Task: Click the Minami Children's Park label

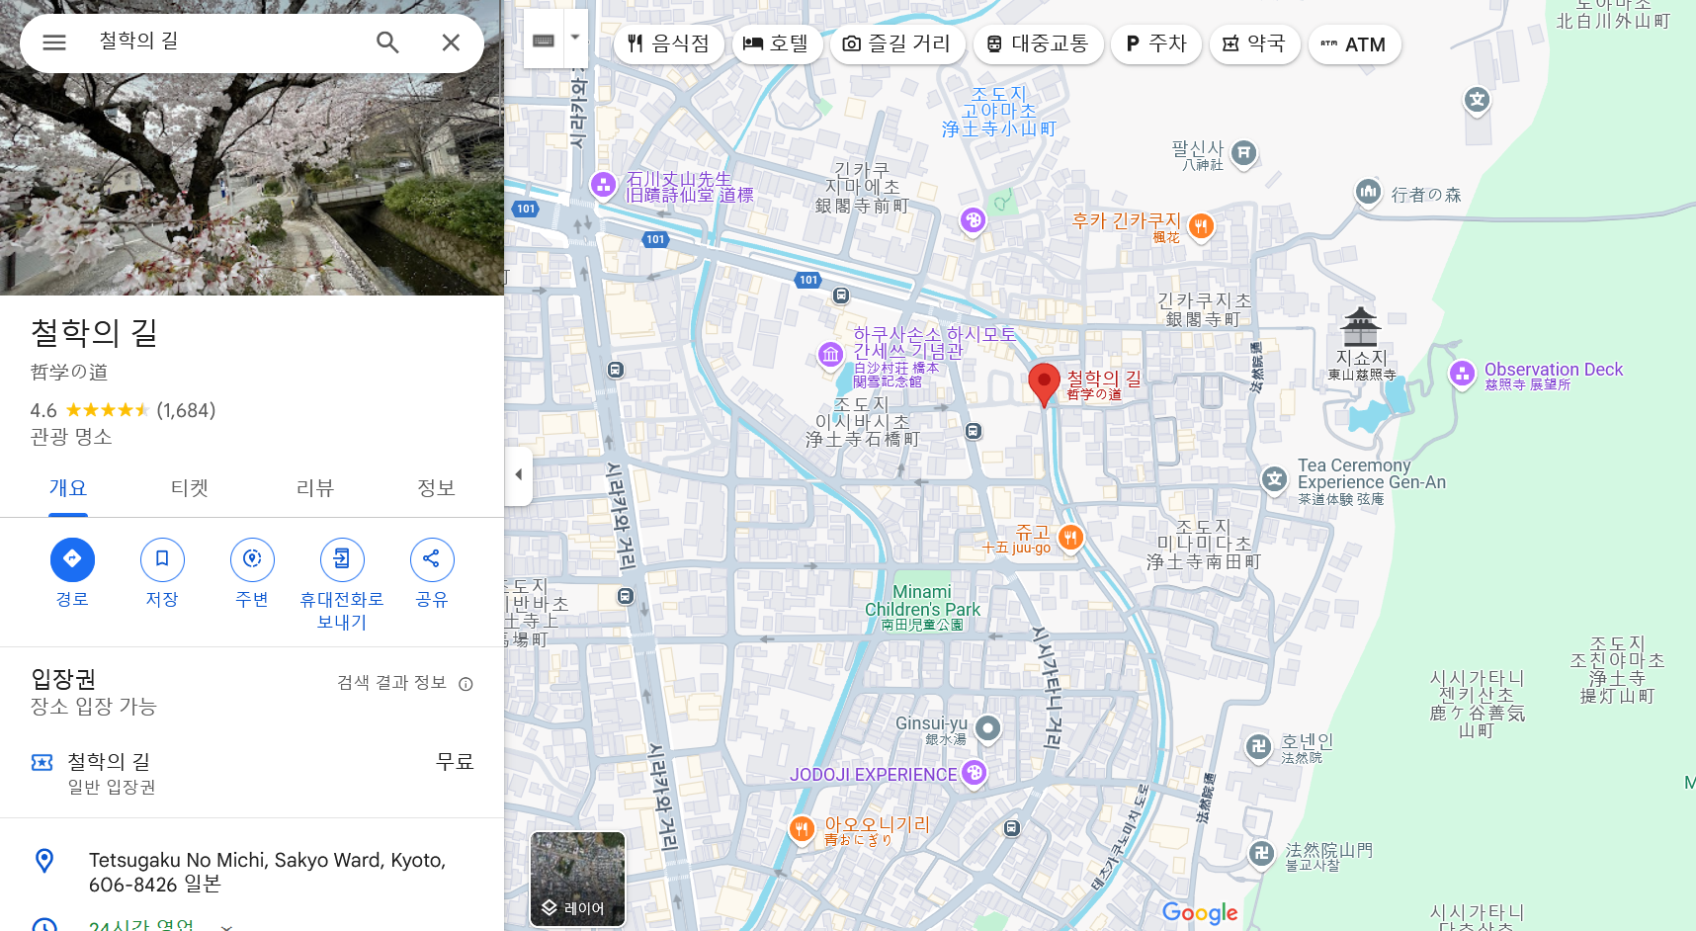Action: (x=922, y=608)
